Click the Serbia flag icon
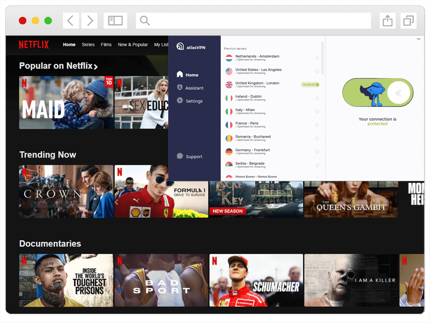Screen dimensions: 430x323 [x=229, y=165]
